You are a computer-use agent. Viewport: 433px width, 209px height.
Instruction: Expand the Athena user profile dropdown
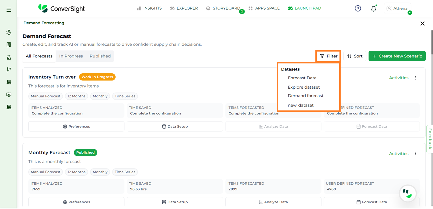(397, 8)
